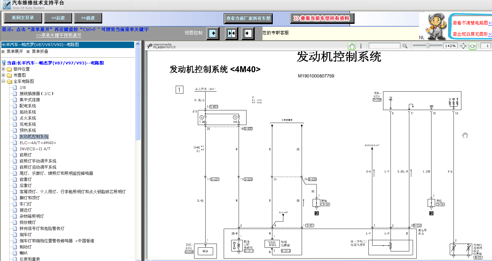
Task: Click the 当前:长丰汽车--帕杰罗 tree root
Action: (55, 63)
